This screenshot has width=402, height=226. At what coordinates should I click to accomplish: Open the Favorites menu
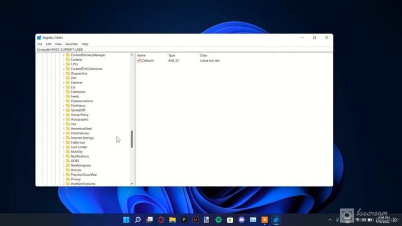tap(72, 44)
